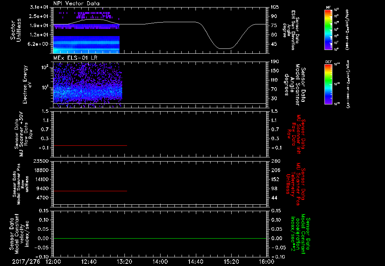Click the electron energy spectrogram data
This screenshot has height=266, width=385.
pyautogui.click(x=88, y=85)
